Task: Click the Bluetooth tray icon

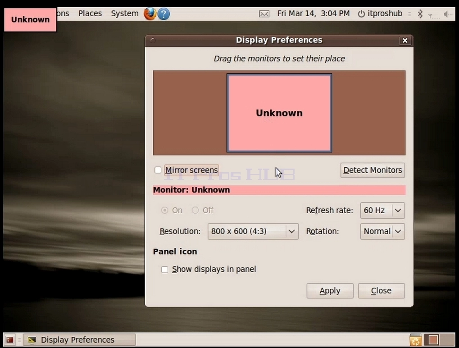Action: [x=420, y=14]
